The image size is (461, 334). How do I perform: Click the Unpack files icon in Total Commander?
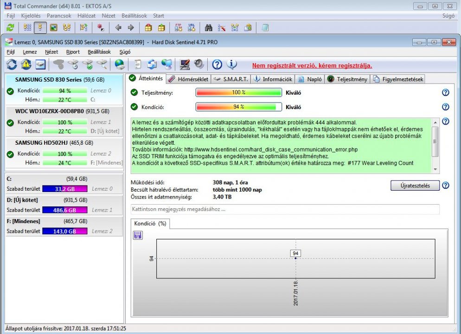(x=161, y=28)
